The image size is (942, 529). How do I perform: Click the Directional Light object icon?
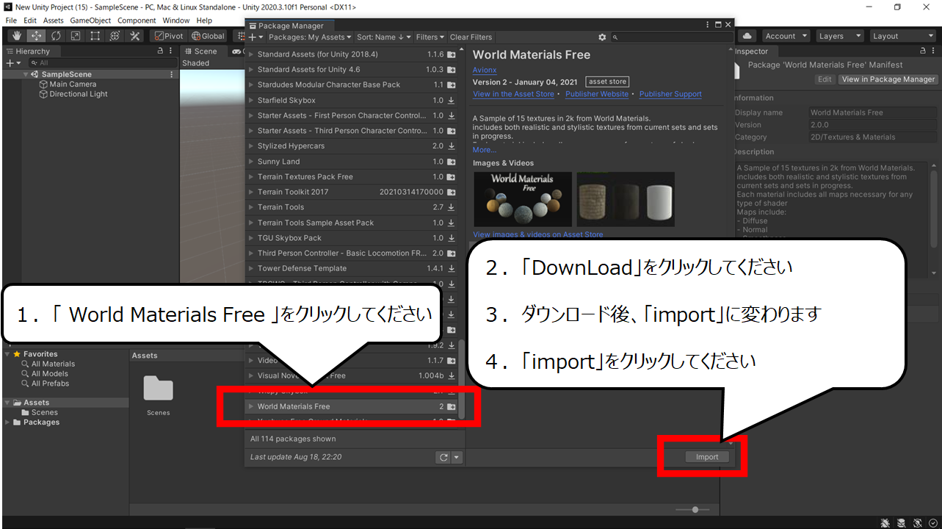point(43,94)
